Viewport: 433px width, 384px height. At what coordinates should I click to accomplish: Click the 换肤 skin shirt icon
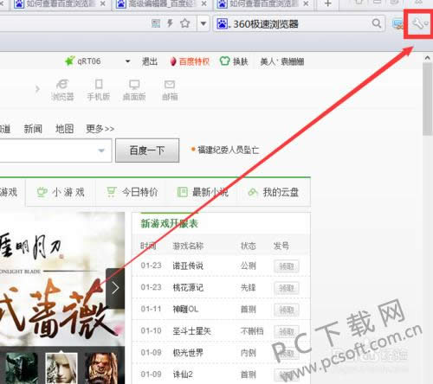tap(224, 61)
